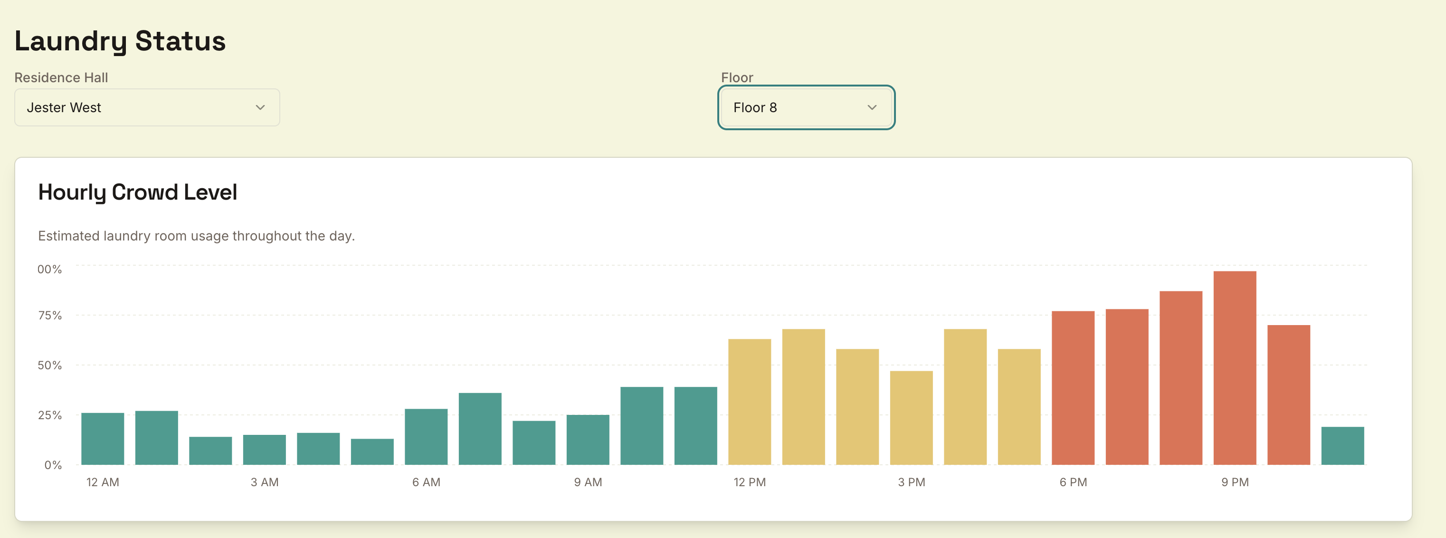Click the Floor dropdown chevron arrow
The height and width of the screenshot is (538, 1446).
coord(871,107)
